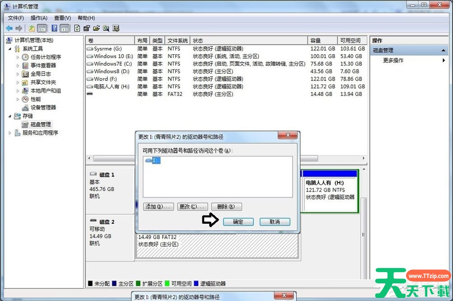Click the magnifier search icon in toolbar

click(106, 28)
